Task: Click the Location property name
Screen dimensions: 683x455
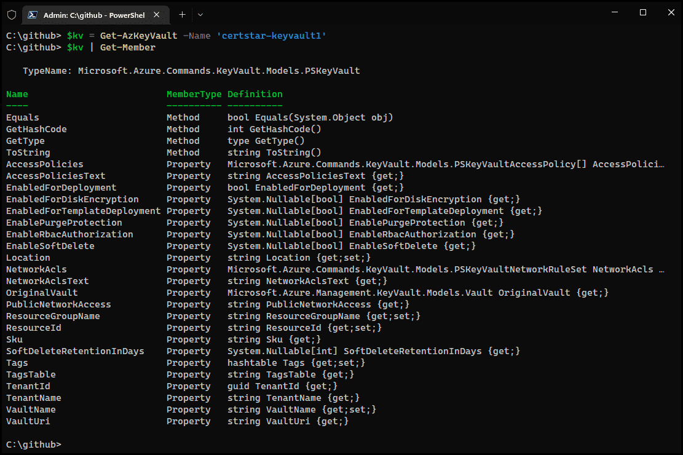Action: pyautogui.click(x=28, y=258)
